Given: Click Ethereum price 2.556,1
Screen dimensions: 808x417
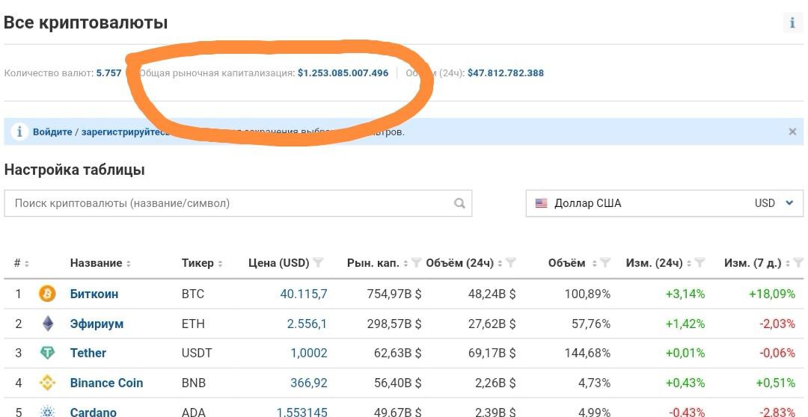Looking at the screenshot, I should coord(307,324).
